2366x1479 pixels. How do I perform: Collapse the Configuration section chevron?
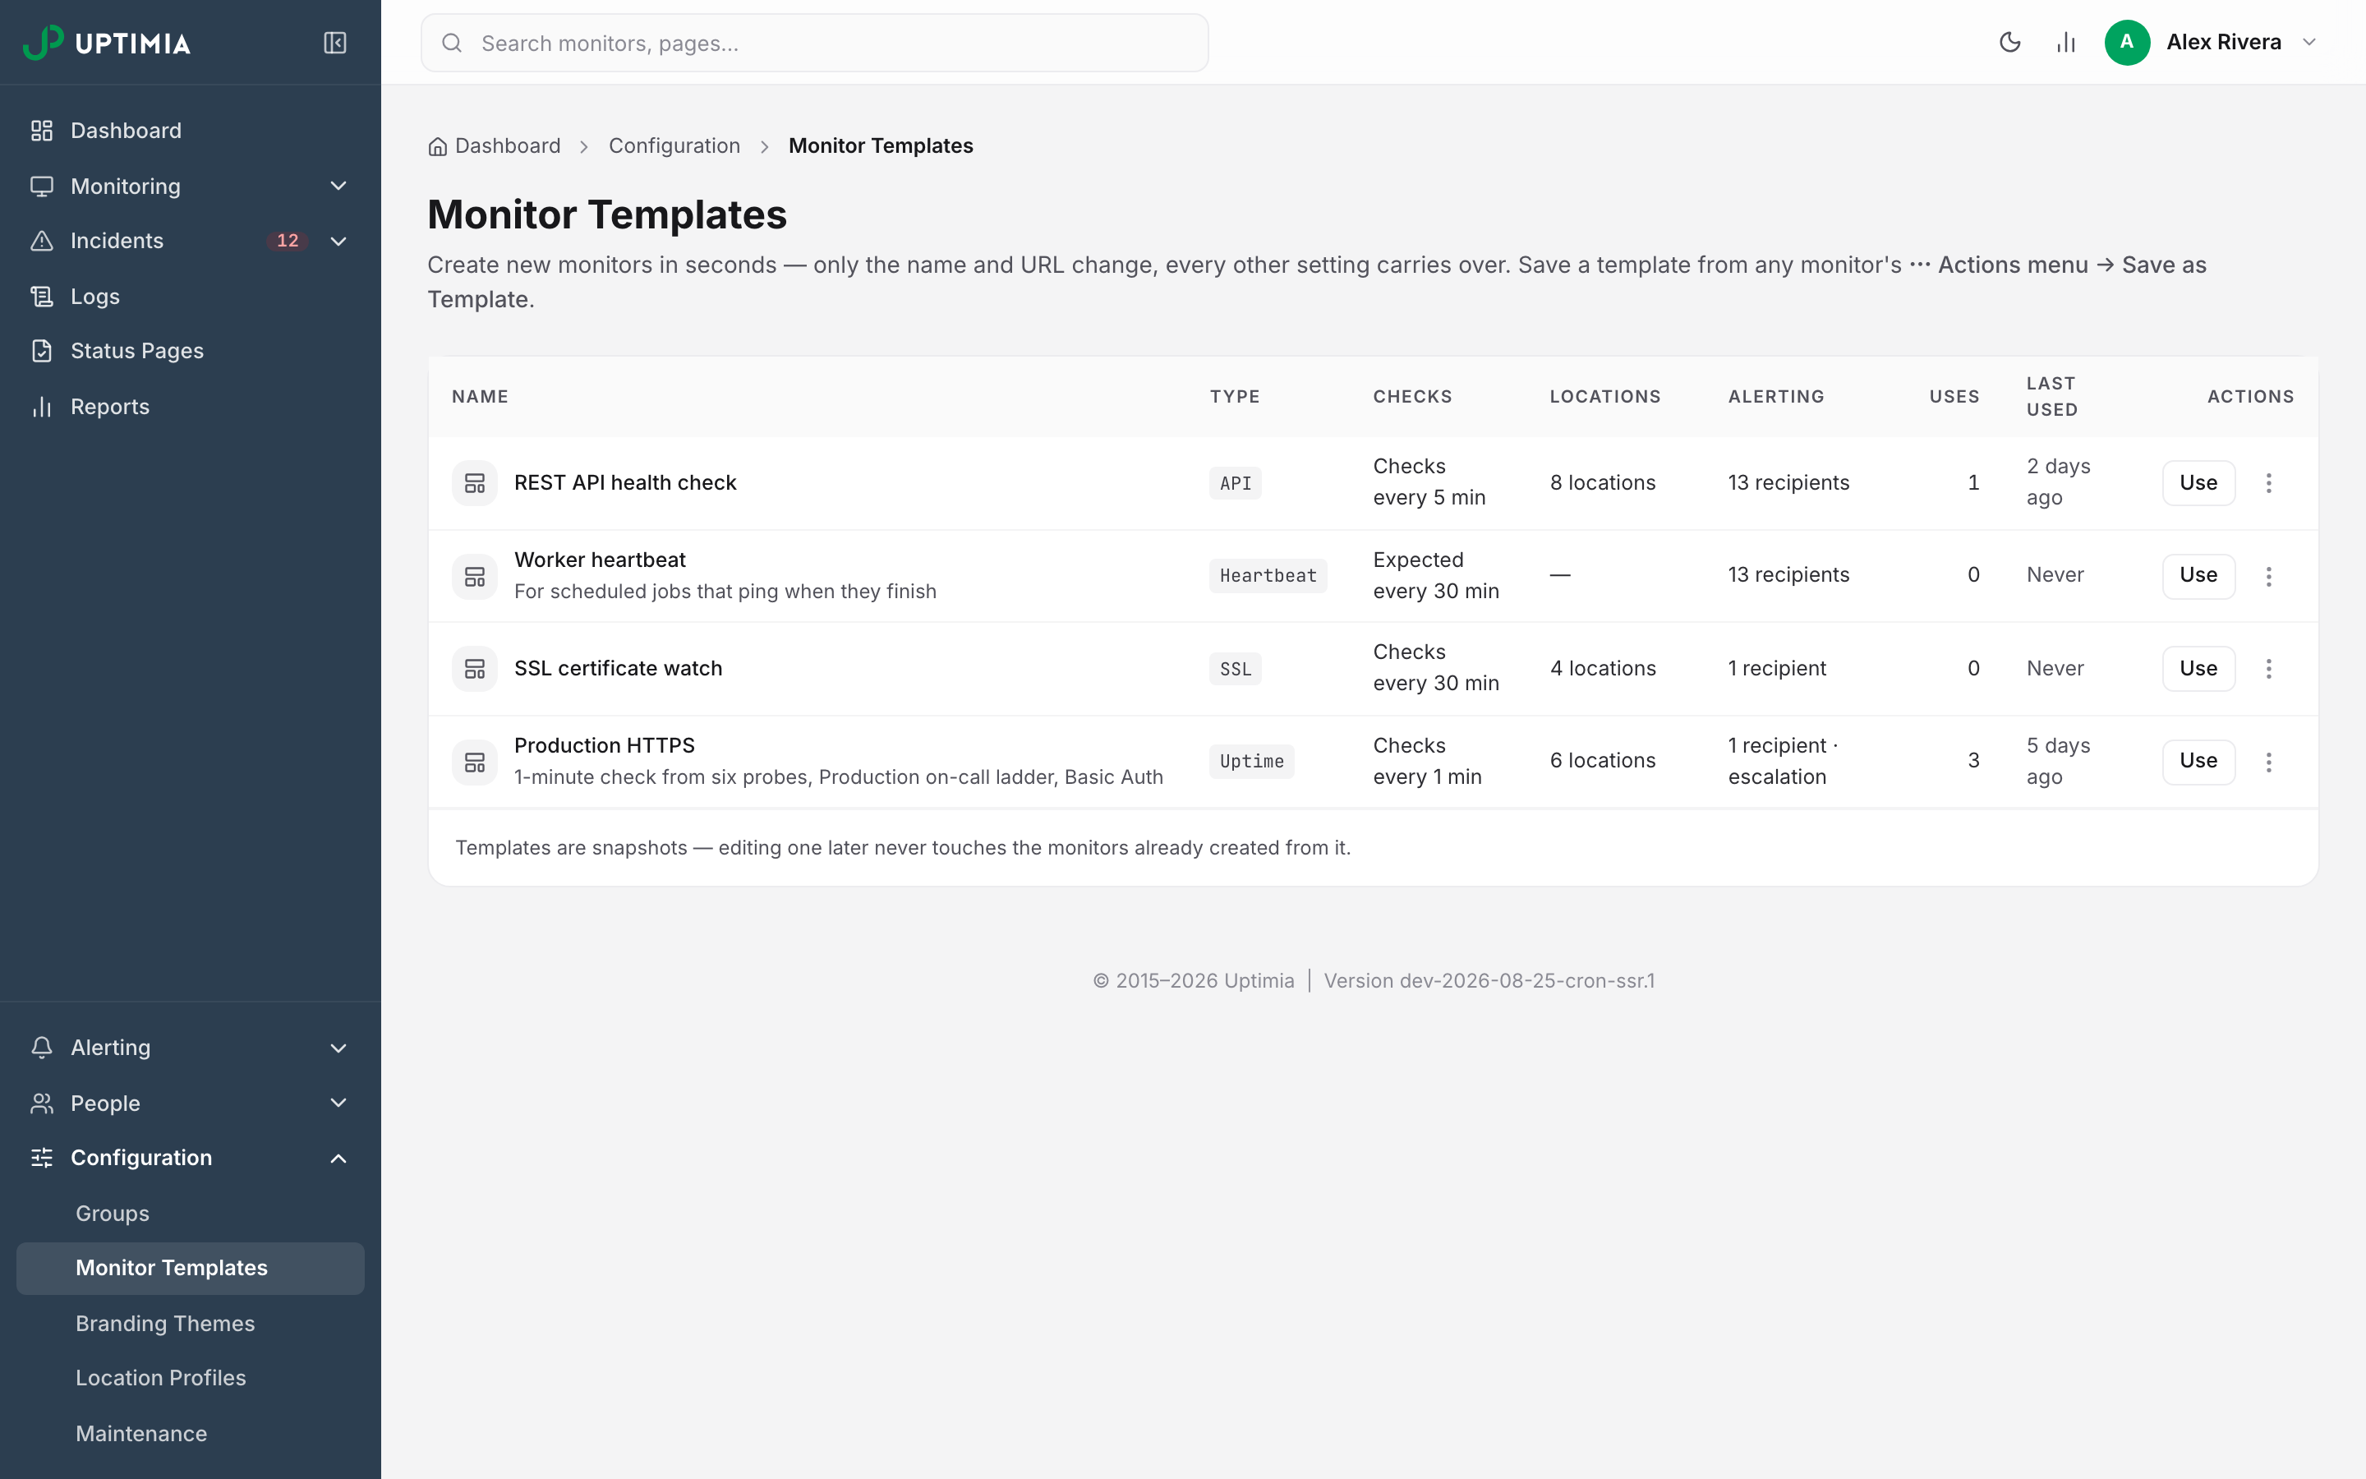coord(338,1159)
